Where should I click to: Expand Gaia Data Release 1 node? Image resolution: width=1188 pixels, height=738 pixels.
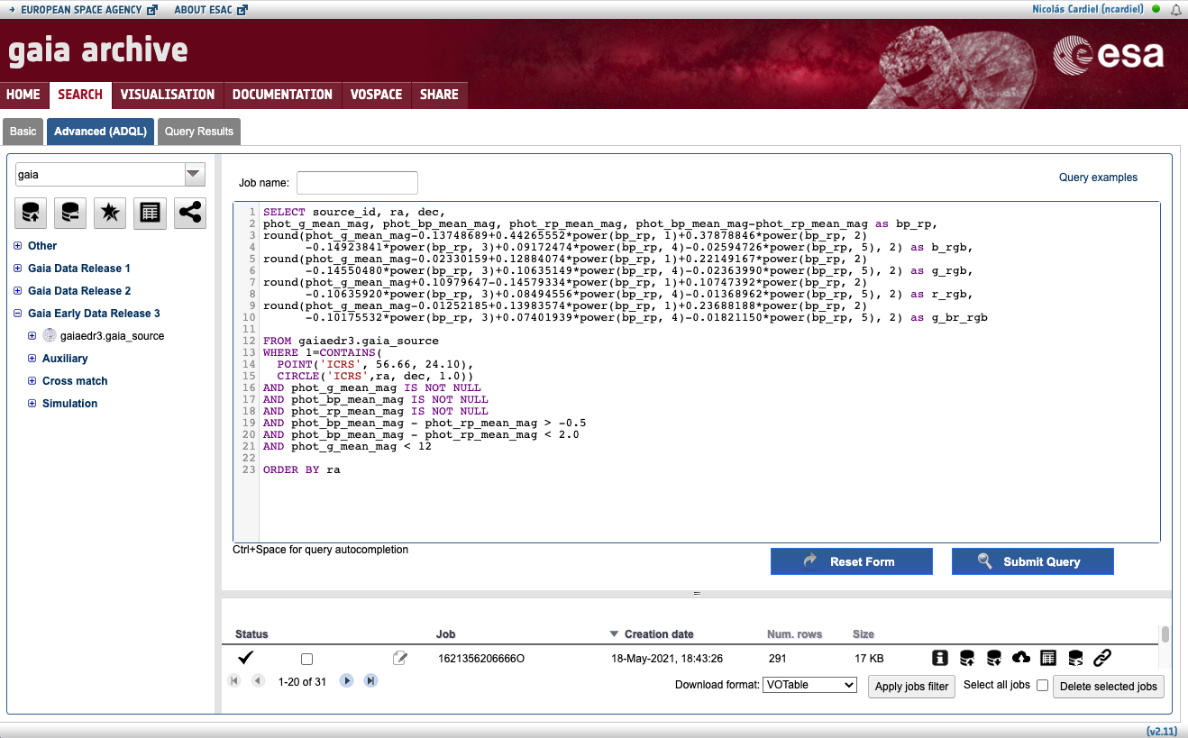pos(18,269)
